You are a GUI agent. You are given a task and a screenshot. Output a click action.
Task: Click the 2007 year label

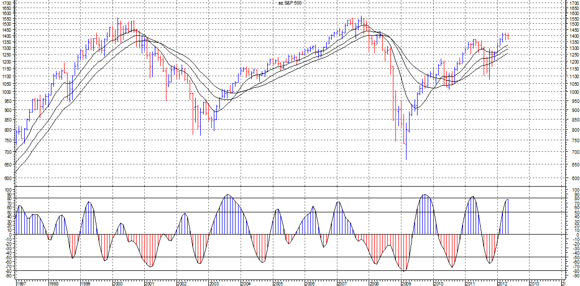[x=342, y=283]
